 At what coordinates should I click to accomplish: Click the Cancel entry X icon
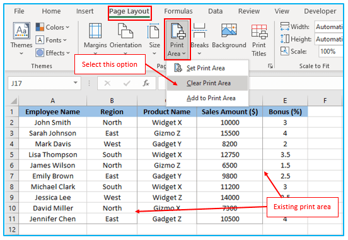(107, 83)
